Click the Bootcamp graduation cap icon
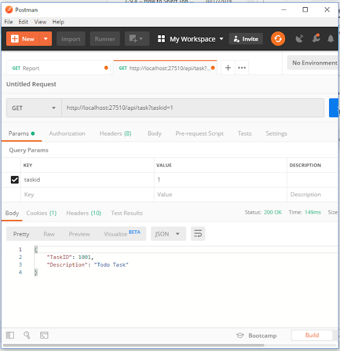The image size is (340, 351). pos(240,335)
